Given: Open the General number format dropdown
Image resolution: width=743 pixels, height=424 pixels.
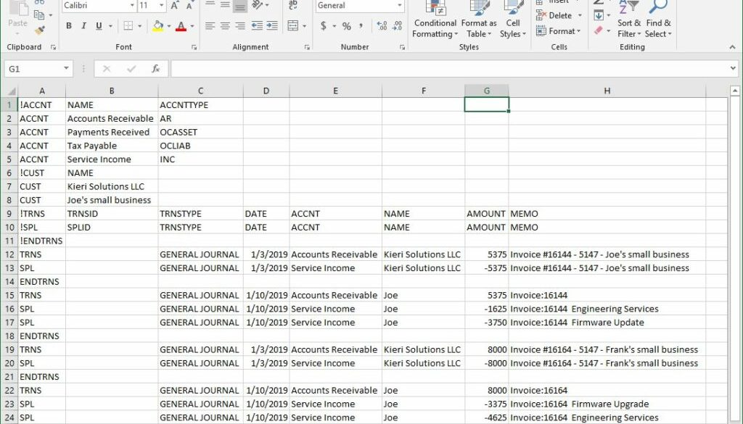Looking at the screenshot, I should [400, 6].
